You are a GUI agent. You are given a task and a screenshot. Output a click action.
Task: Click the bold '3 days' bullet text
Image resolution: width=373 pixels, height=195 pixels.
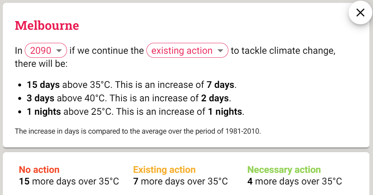click(40, 98)
